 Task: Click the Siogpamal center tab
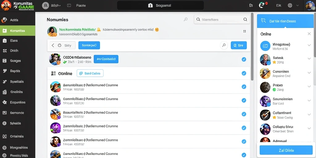pyautogui.click(x=160, y=6)
